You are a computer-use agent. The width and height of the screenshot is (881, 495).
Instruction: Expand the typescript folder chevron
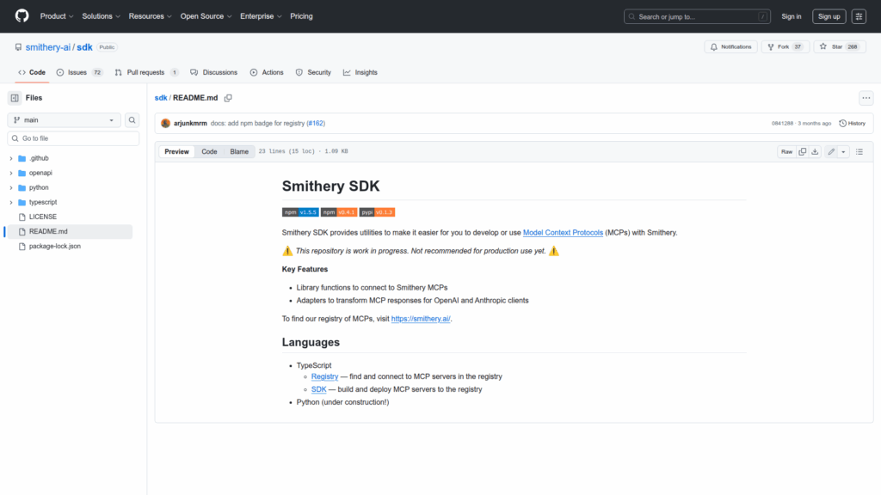click(x=11, y=203)
